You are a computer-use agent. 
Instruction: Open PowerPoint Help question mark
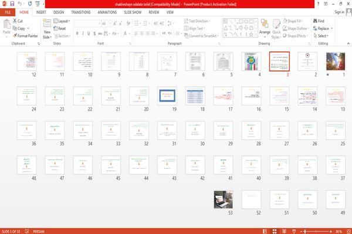tap(318, 4)
